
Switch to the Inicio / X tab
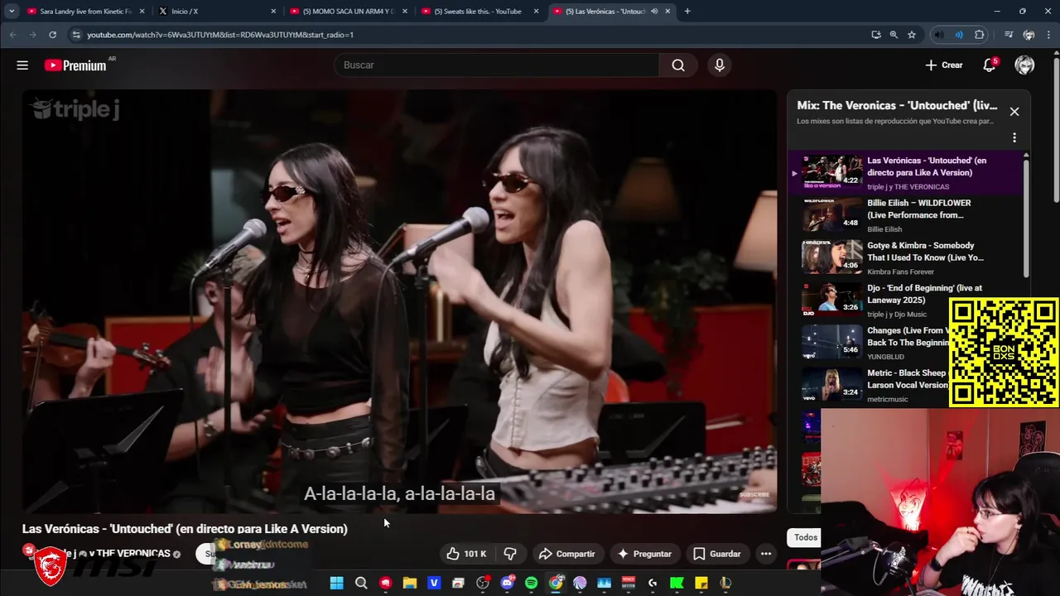click(x=217, y=12)
